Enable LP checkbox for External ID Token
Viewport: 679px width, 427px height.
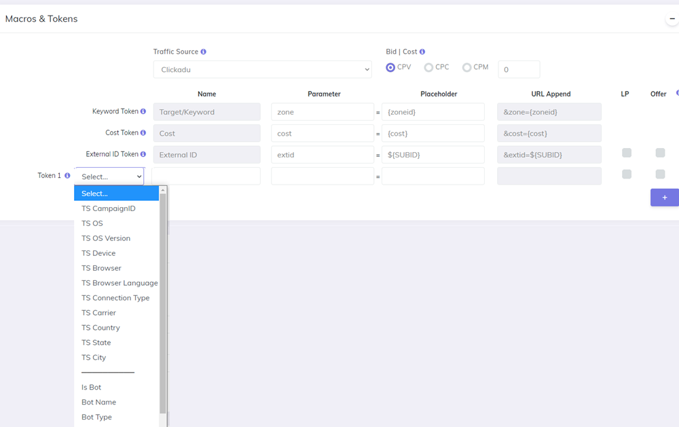[627, 153]
